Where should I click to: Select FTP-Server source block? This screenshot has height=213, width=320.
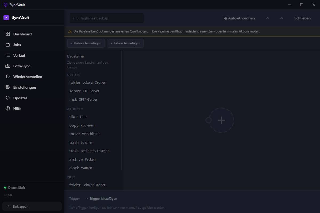pyautogui.click(x=93, y=91)
